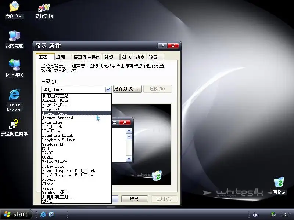The height and width of the screenshot is (220, 294).
Task: Open the 外观 tab
Action: (111, 57)
